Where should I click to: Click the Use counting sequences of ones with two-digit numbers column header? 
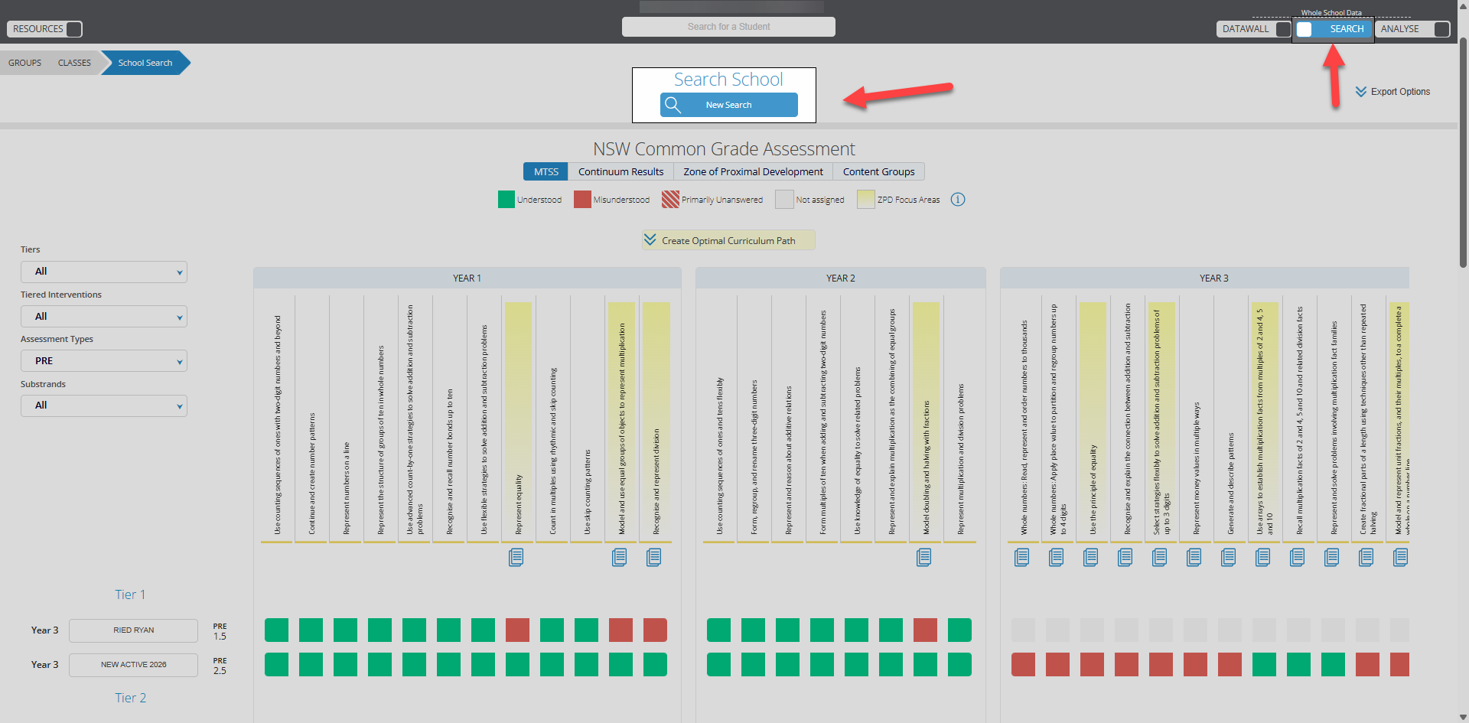pos(277,424)
